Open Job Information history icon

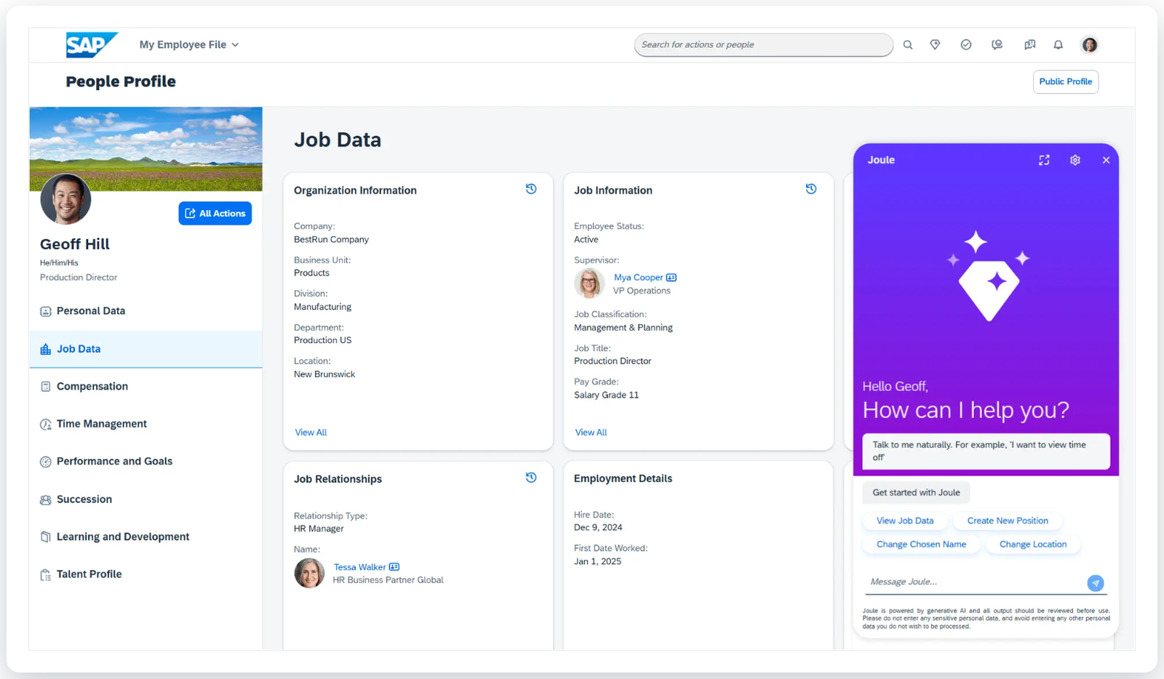coord(811,189)
